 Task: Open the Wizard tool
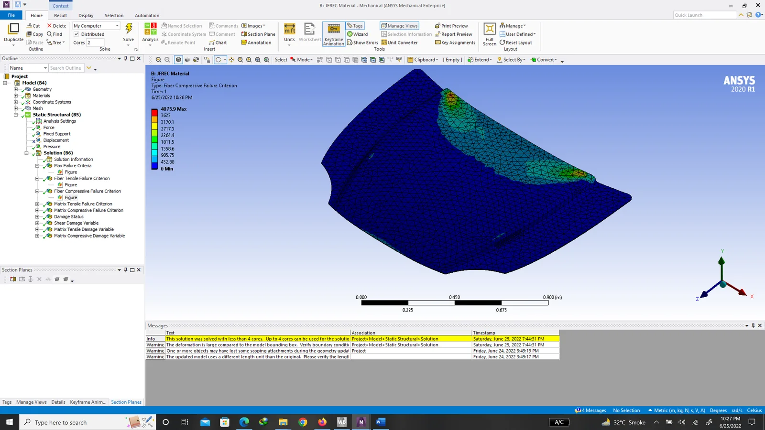click(x=357, y=34)
